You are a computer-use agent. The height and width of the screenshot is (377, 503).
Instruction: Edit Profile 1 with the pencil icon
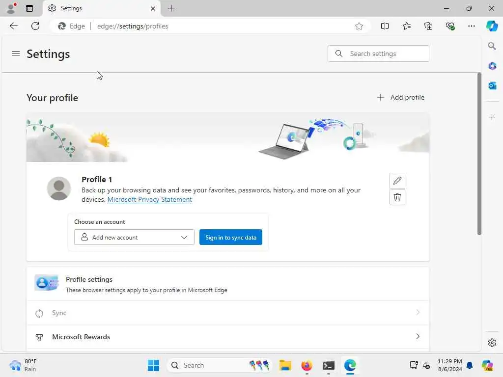coord(397,181)
